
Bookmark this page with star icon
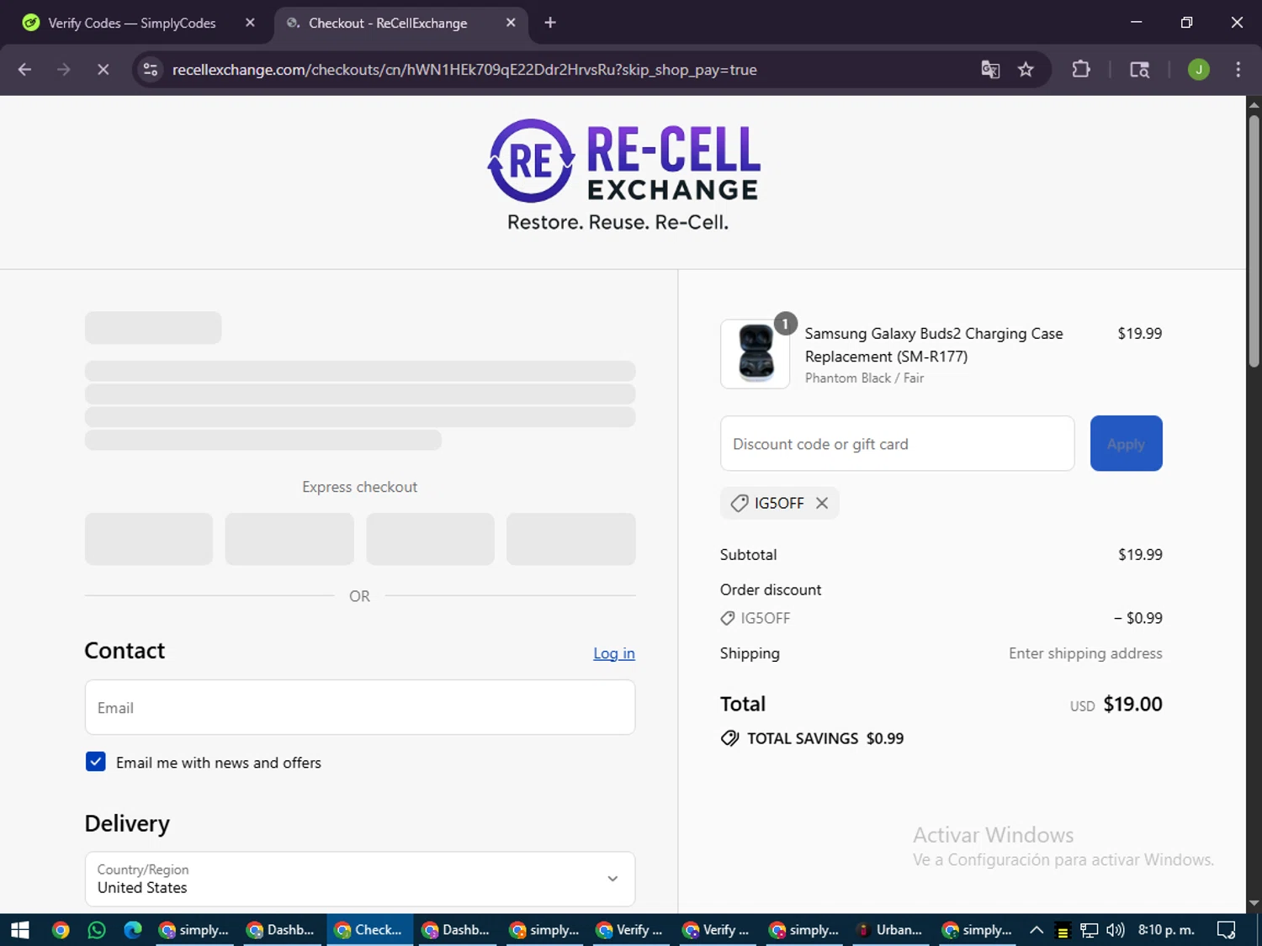(1026, 70)
